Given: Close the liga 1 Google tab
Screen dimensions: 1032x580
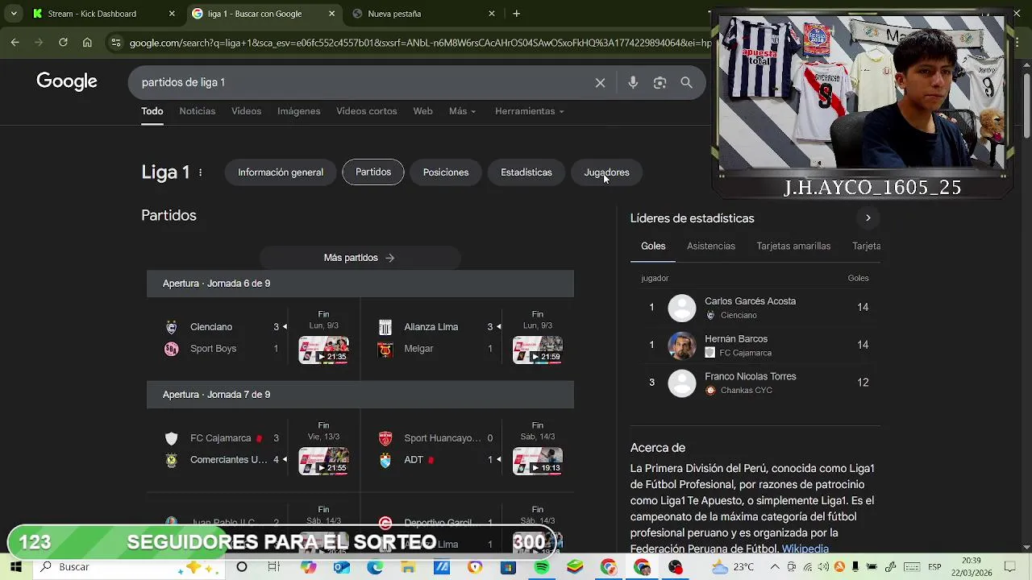Looking at the screenshot, I should 331,14.
